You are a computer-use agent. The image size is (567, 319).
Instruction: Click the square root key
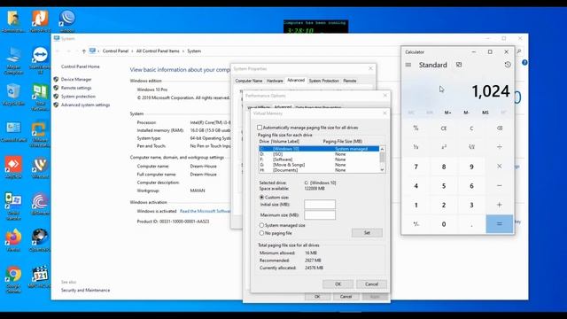471,147
